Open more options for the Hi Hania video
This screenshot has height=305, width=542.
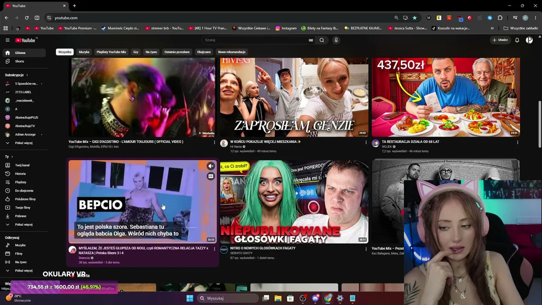[366, 142]
